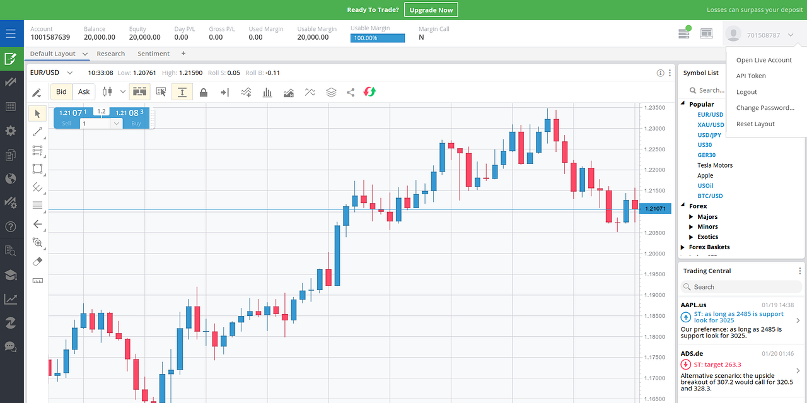Click the Trading Central search field

[740, 287]
